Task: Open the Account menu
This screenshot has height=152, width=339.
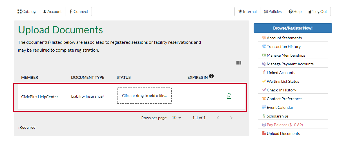Action: tap(52, 11)
